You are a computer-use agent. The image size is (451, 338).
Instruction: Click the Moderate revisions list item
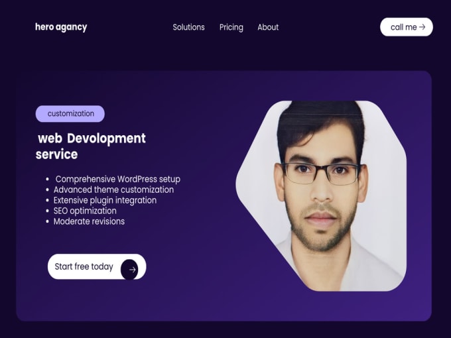tap(89, 221)
